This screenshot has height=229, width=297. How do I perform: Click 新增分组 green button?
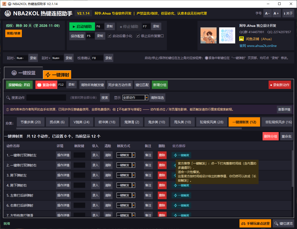click(160, 85)
